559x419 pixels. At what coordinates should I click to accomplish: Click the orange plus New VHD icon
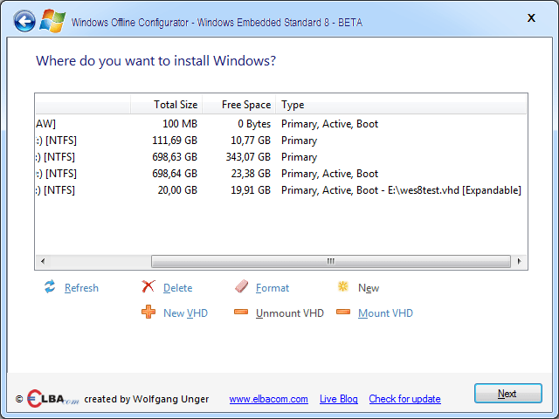148,312
